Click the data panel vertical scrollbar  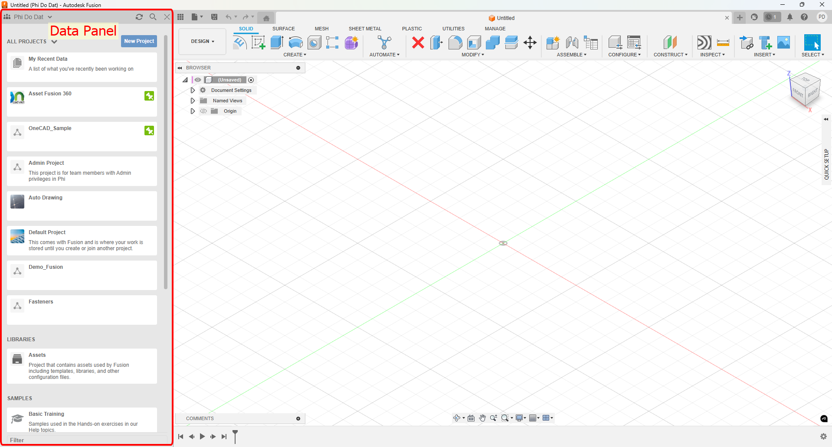coord(166,163)
